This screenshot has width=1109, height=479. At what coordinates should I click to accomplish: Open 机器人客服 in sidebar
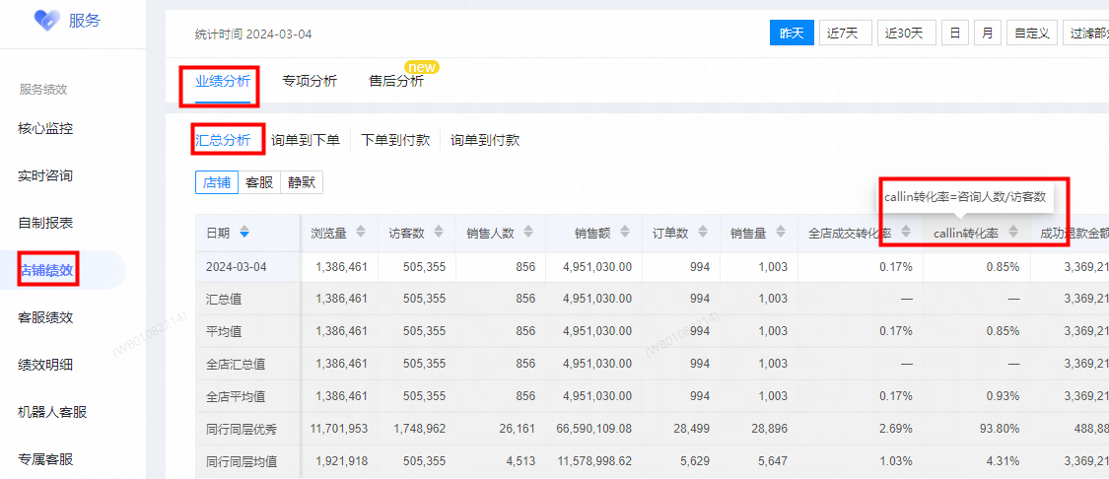(52, 412)
